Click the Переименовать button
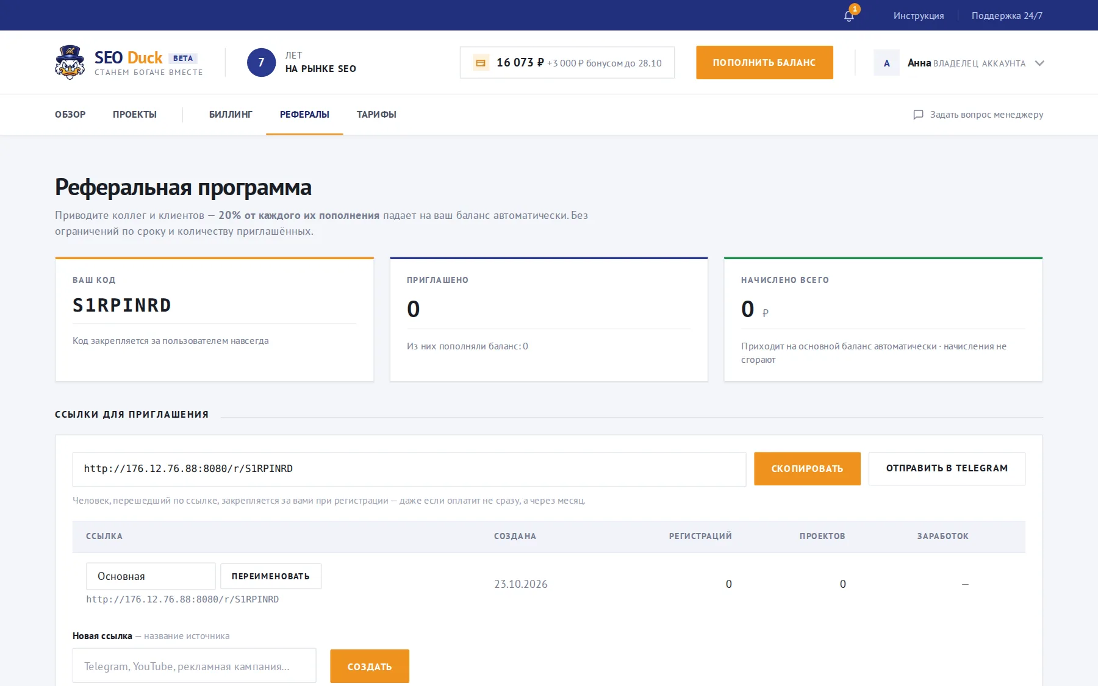This screenshot has width=1098, height=686. pos(271,576)
